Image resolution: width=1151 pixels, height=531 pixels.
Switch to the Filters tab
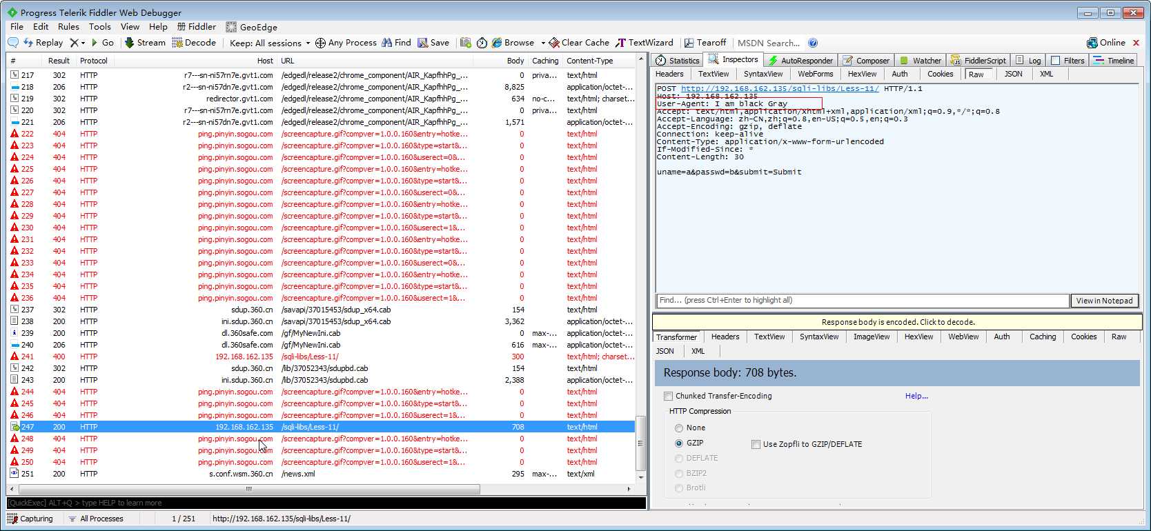[1068, 61]
